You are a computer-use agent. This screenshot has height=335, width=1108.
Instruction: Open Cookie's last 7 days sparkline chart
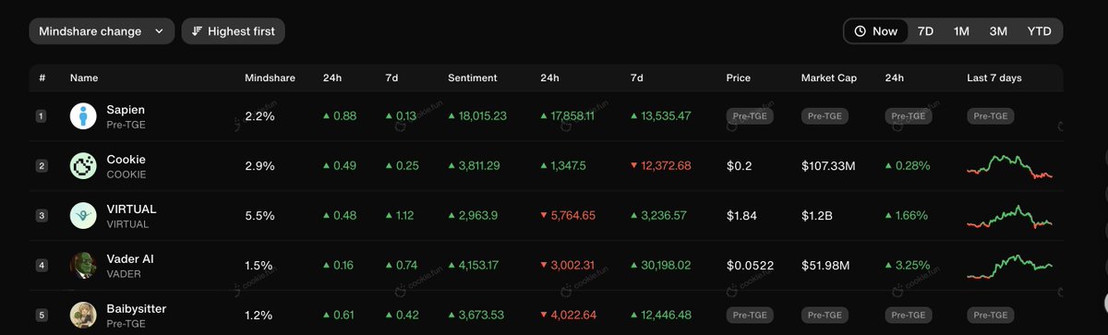[x=1009, y=167]
